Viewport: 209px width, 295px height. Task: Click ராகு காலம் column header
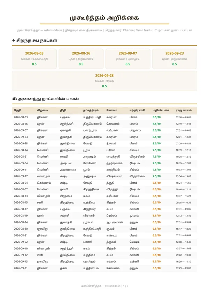(184, 110)
